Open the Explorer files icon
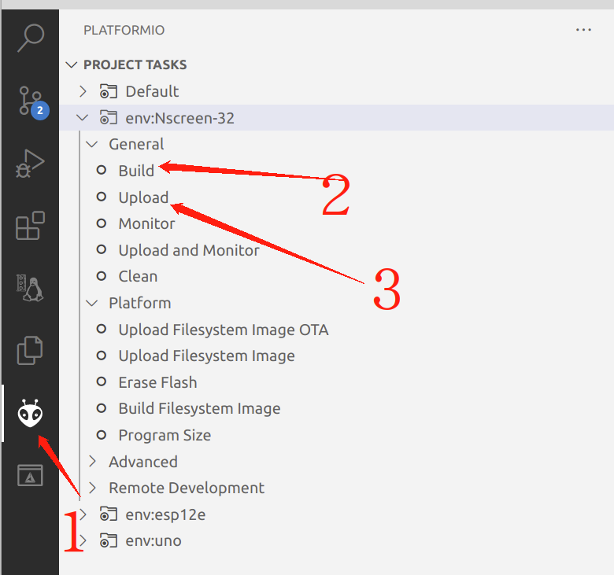 click(x=30, y=350)
